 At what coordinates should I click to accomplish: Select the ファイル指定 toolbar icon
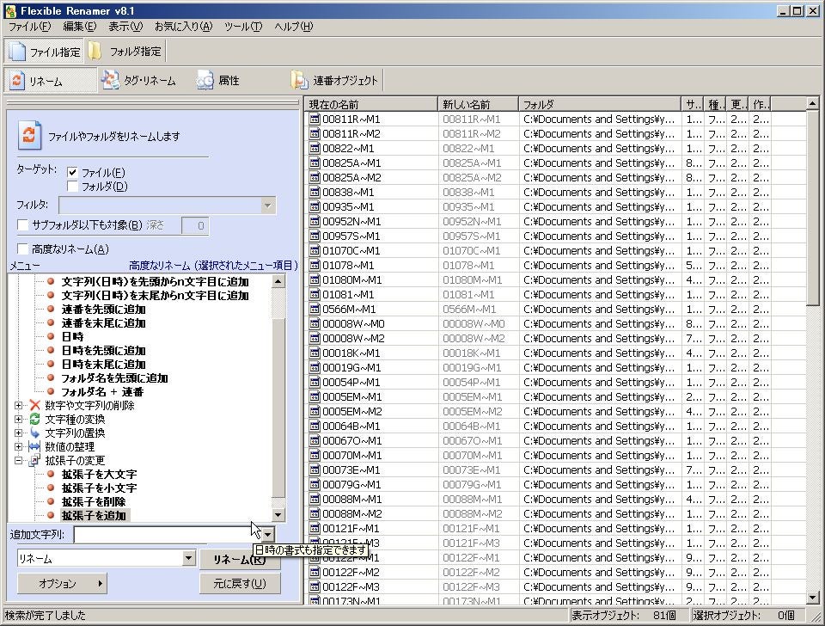(17, 51)
